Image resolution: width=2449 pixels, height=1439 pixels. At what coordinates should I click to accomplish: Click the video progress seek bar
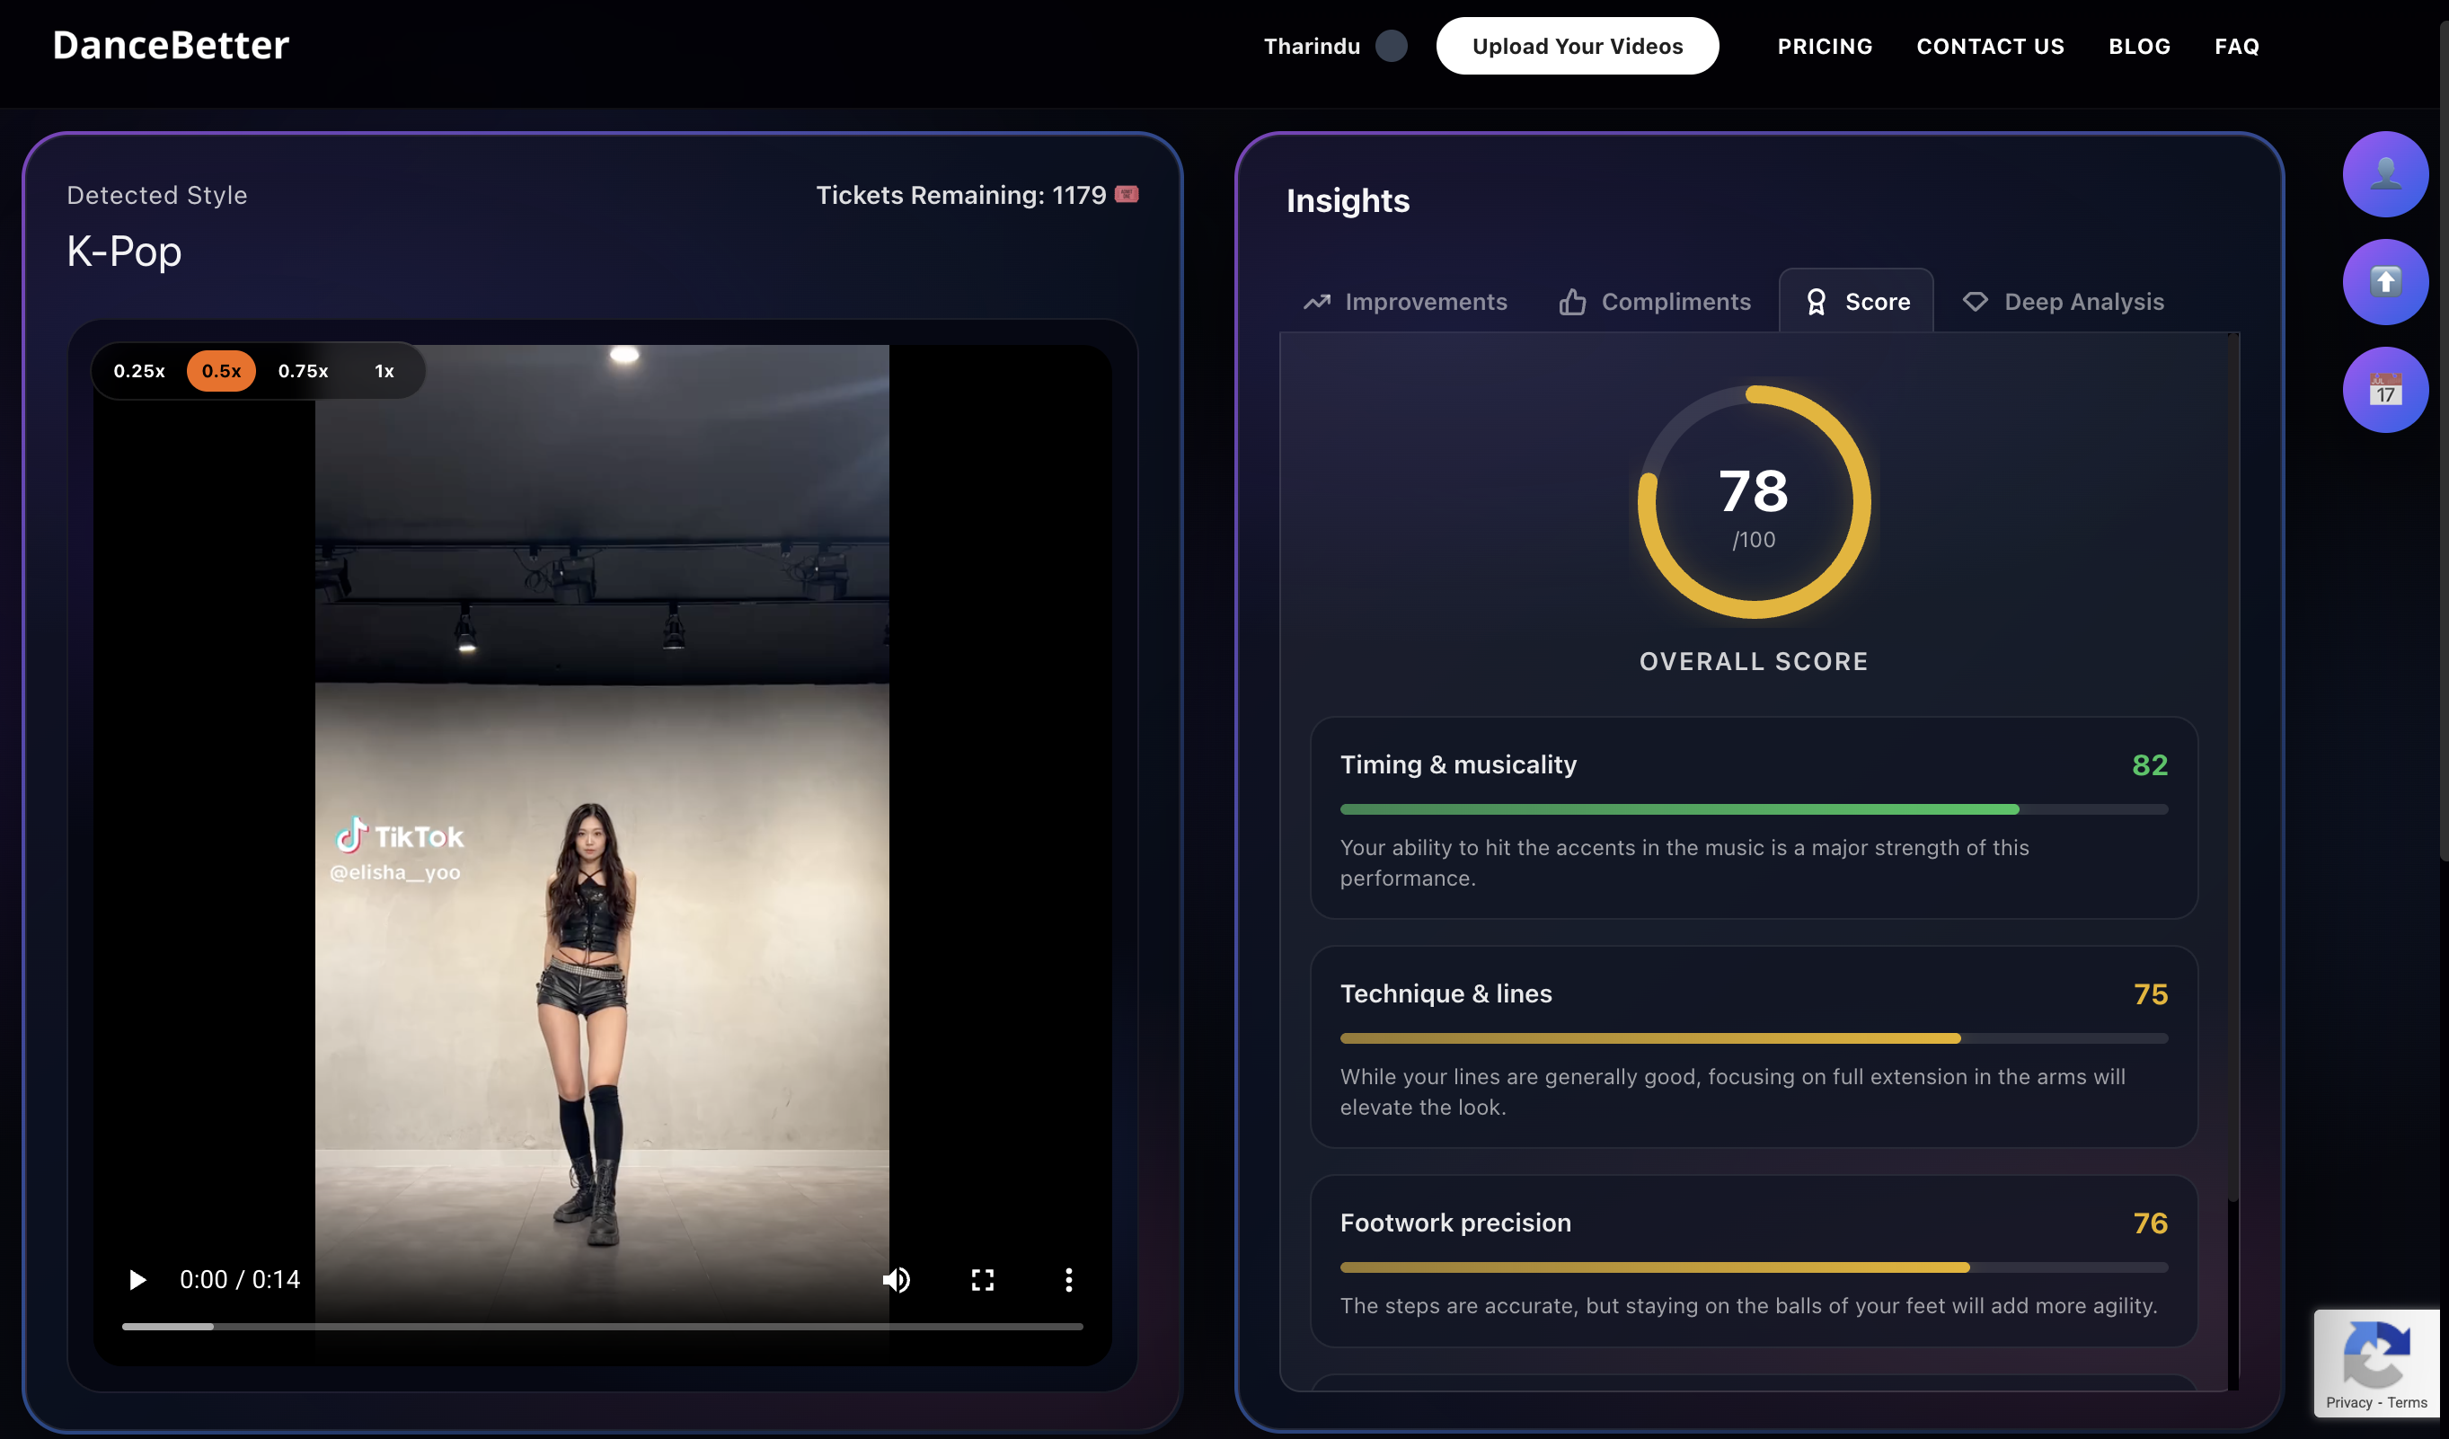[x=602, y=1327]
